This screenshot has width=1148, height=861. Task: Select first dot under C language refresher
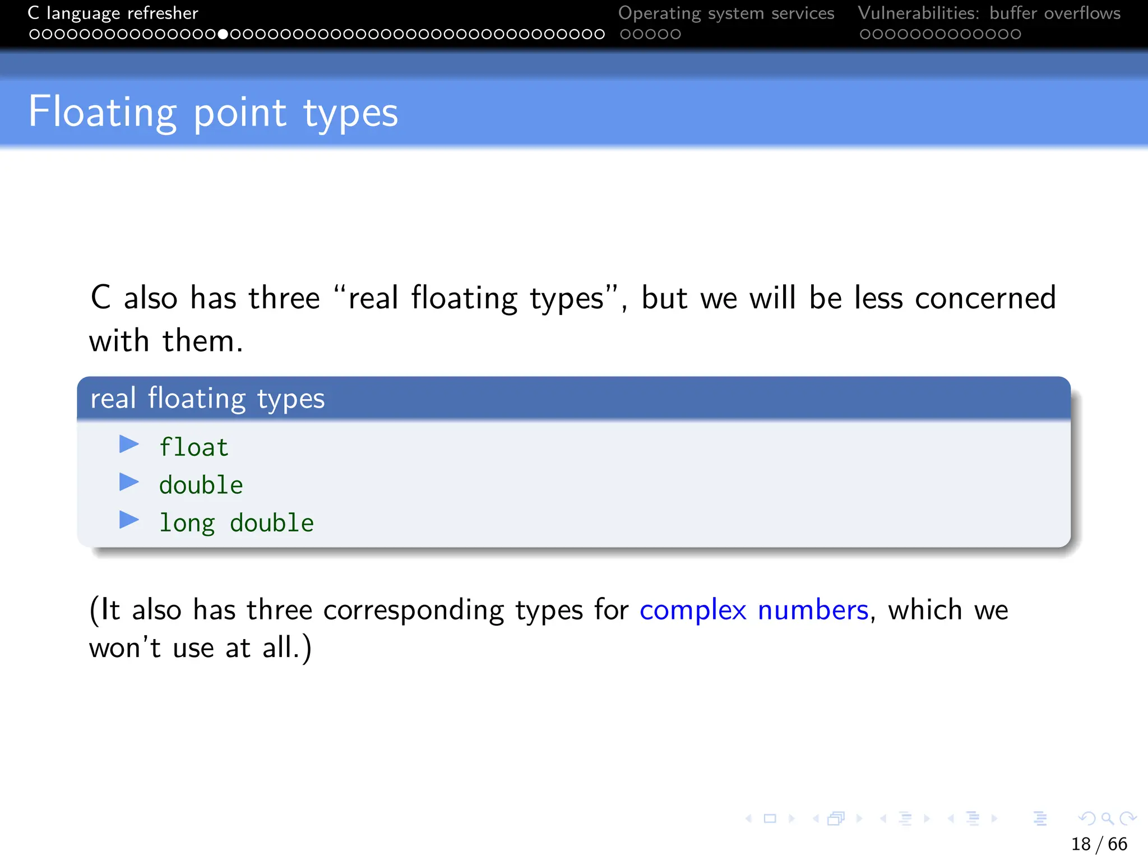pos(34,34)
